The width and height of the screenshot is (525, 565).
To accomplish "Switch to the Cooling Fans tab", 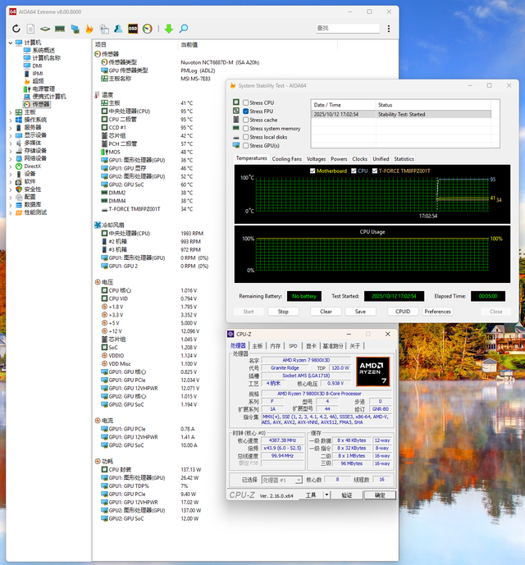I will pos(286,159).
